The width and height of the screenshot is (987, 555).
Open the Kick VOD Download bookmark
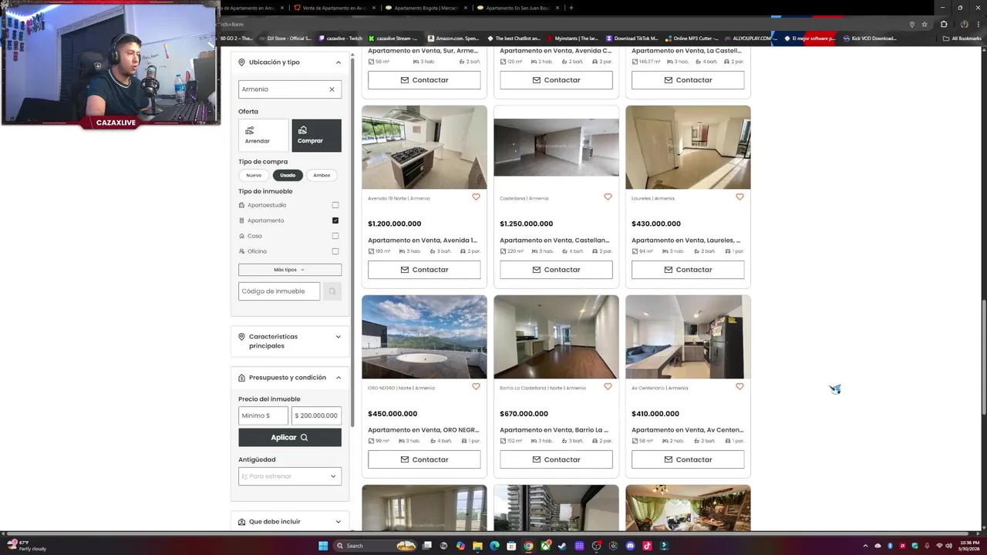point(870,39)
